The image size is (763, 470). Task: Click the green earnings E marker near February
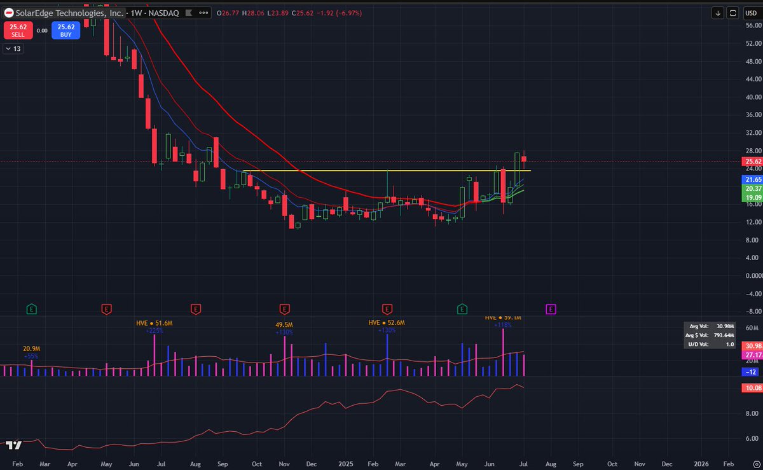pyautogui.click(x=31, y=308)
